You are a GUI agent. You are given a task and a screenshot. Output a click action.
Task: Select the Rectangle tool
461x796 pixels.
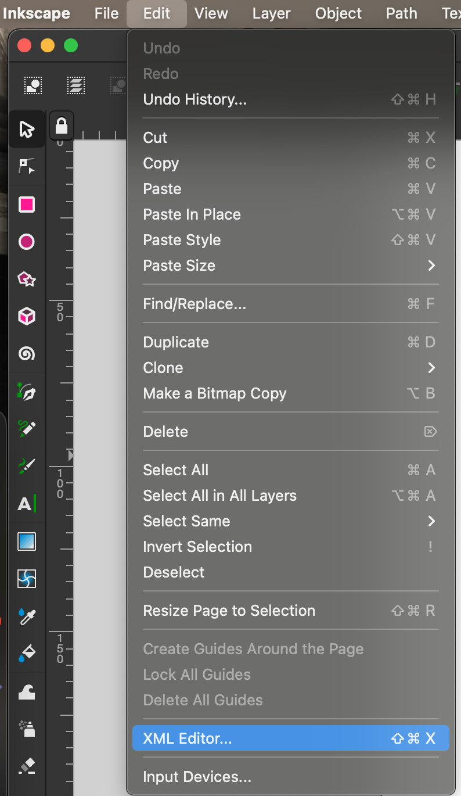[x=27, y=205]
